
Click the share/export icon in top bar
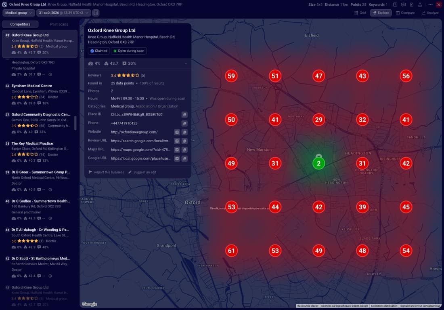pyautogui.click(x=420, y=4)
